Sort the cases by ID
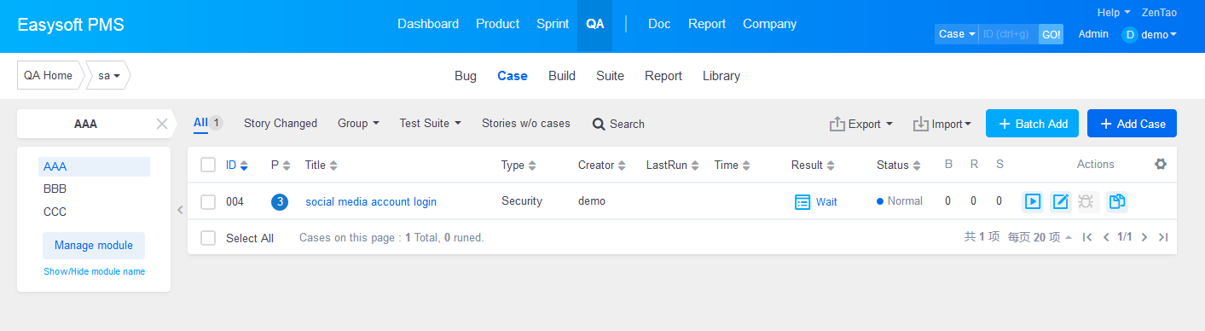Viewport: 1205px width, 331px height. click(x=237, y=165)
